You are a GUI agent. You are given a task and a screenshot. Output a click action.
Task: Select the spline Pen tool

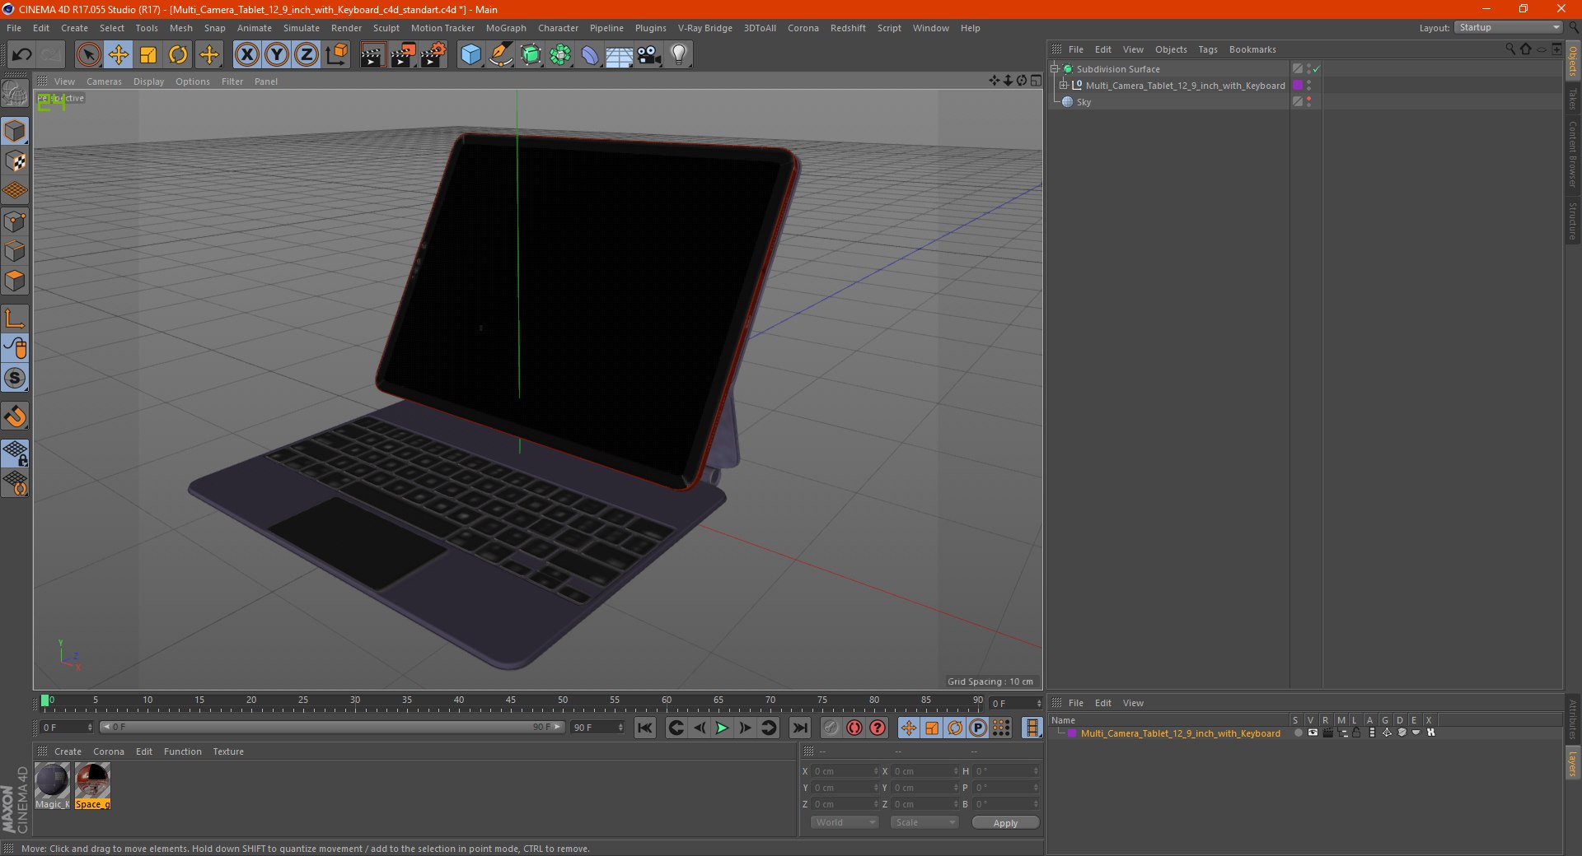tap(501, 55)
